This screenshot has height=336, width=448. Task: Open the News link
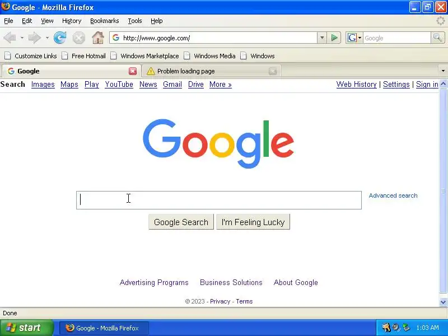(148, 85)
